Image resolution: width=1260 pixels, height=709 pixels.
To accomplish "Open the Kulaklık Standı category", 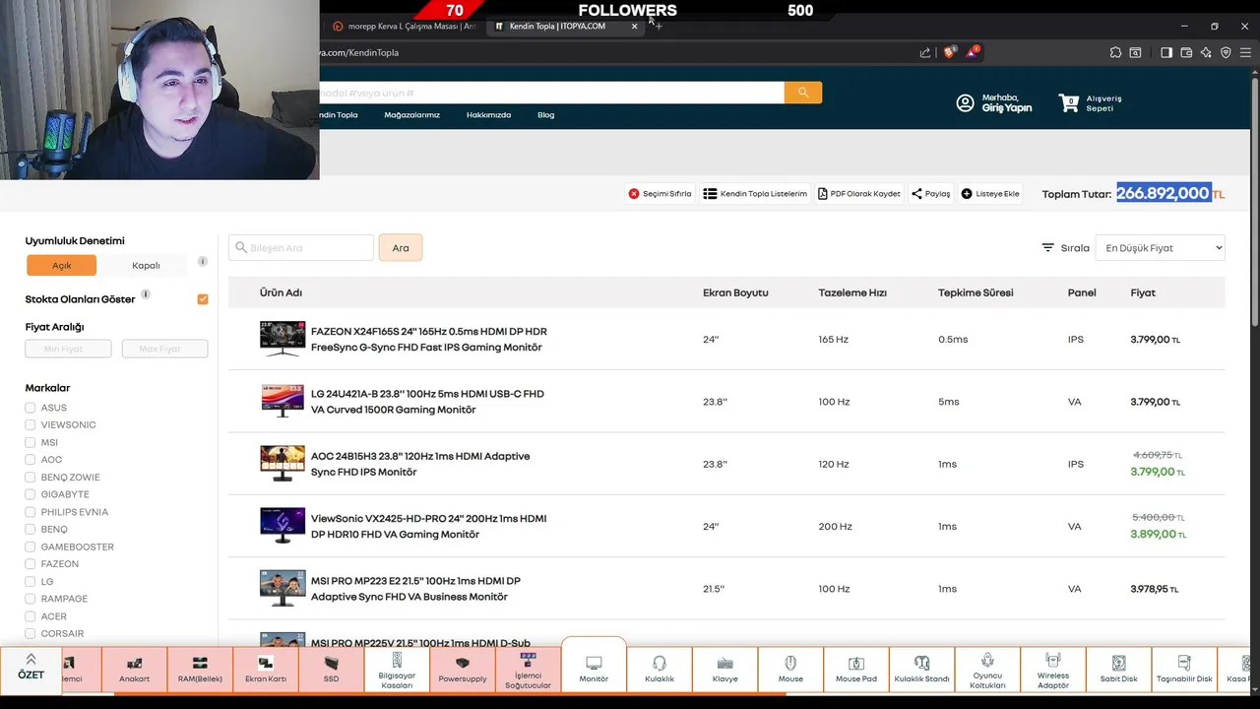I will tap(922, 670).
